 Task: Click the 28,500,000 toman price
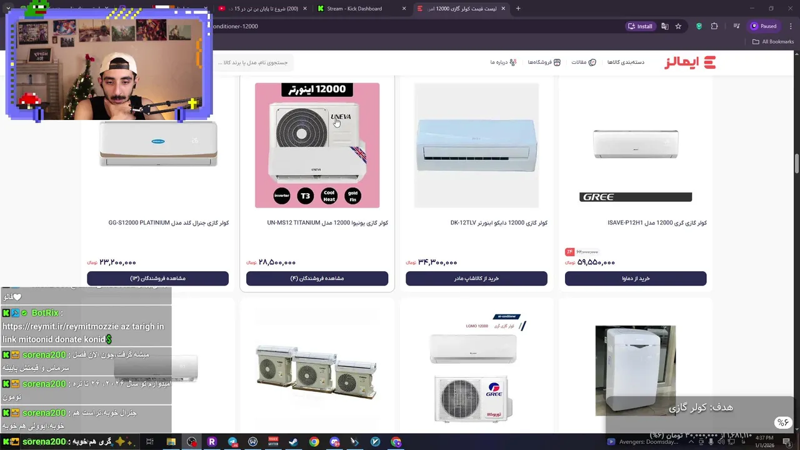click(277, 262)
